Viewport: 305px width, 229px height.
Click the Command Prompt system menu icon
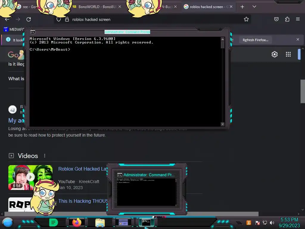pyautogui.click(x=33, y=32)
